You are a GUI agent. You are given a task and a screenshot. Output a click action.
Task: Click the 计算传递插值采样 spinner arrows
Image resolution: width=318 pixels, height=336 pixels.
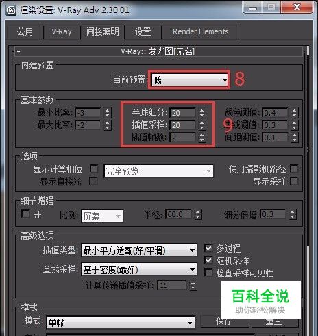(193, 285)
